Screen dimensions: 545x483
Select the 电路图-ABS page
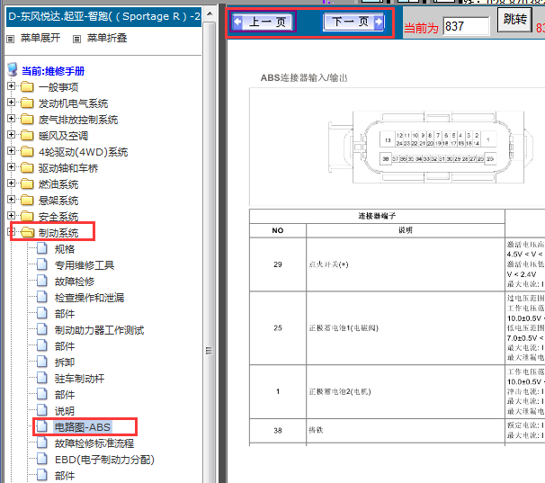pyautogui.click(x=83, y=427)
